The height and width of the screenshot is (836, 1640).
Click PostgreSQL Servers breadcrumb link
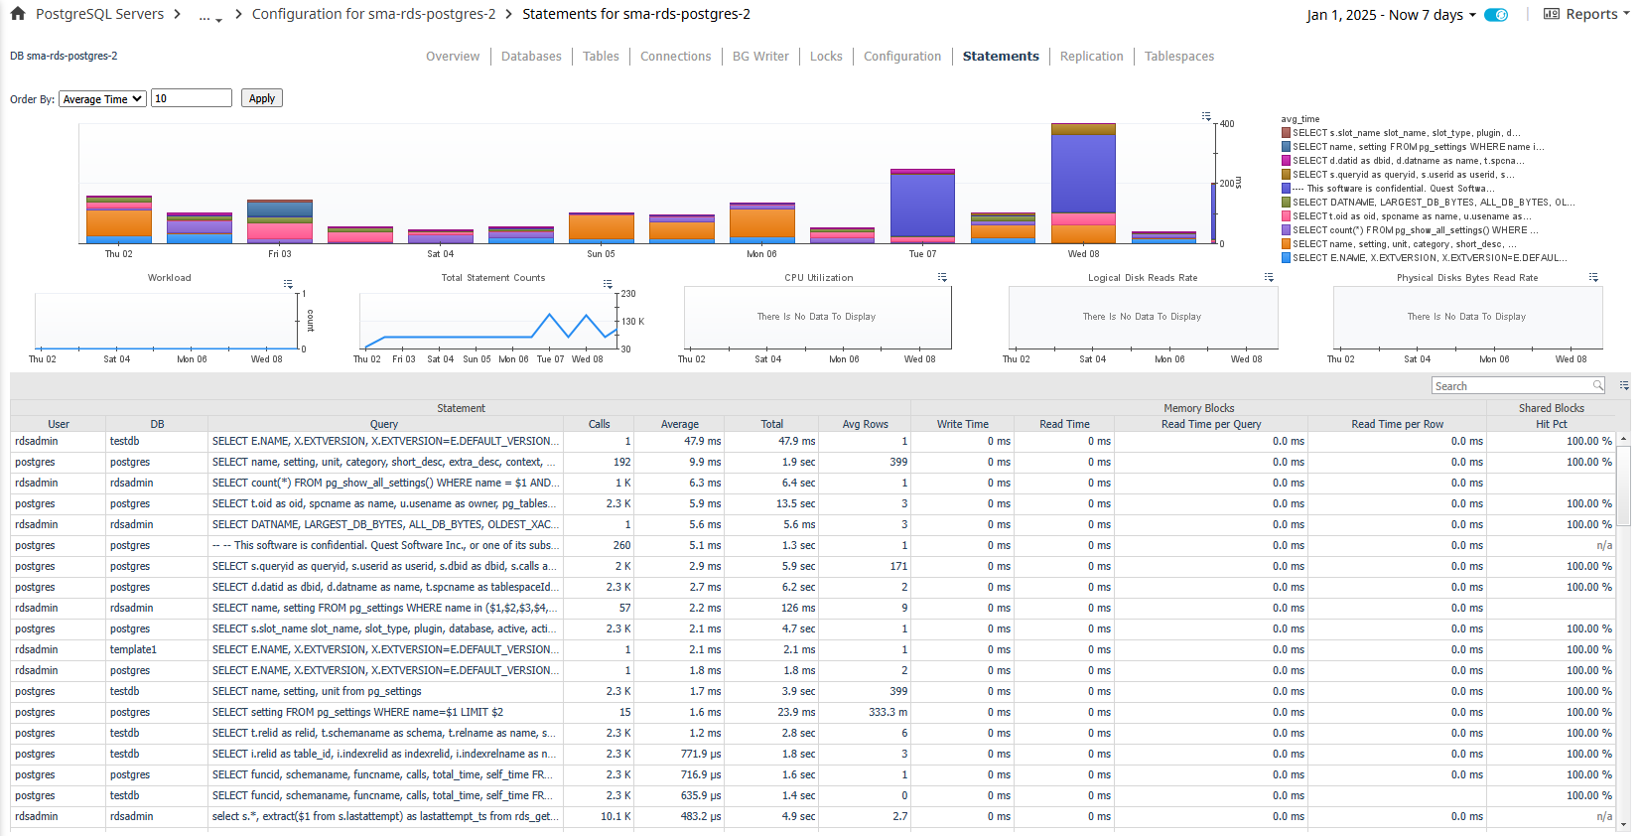coord(99,14)
